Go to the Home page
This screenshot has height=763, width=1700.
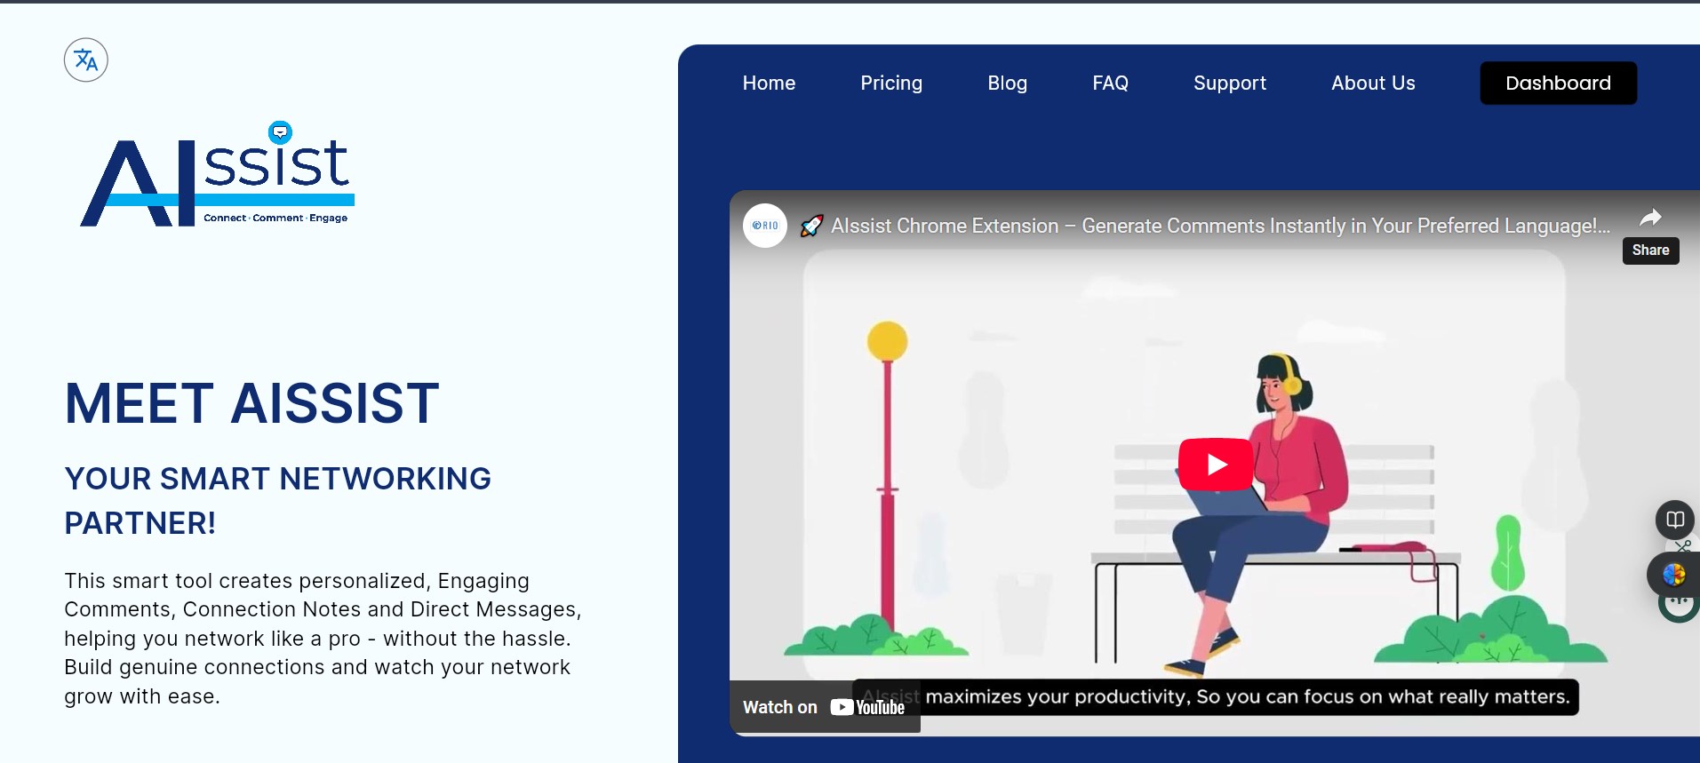(x=769, y=83)
